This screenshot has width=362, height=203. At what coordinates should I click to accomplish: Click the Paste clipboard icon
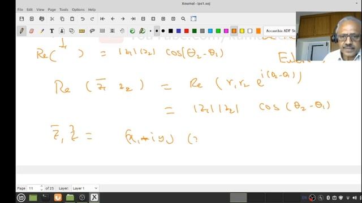(x=72, y=19)
